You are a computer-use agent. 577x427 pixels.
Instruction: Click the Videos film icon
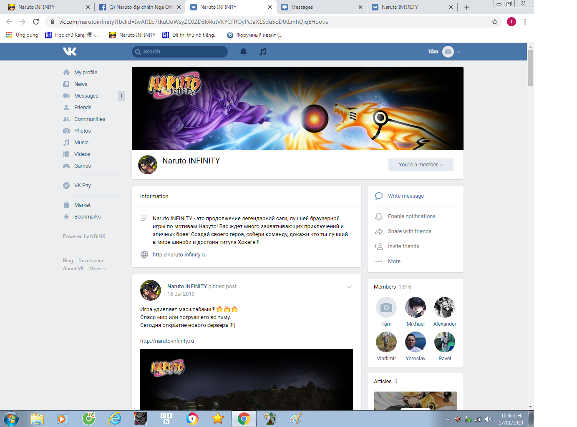coord(66,154)
